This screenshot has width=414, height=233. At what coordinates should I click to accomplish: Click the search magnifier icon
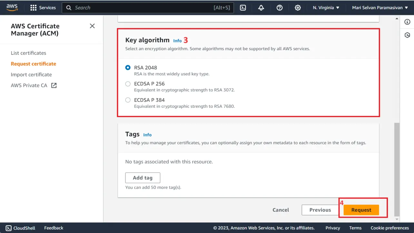pyautogui.click(x=69, y=8)
